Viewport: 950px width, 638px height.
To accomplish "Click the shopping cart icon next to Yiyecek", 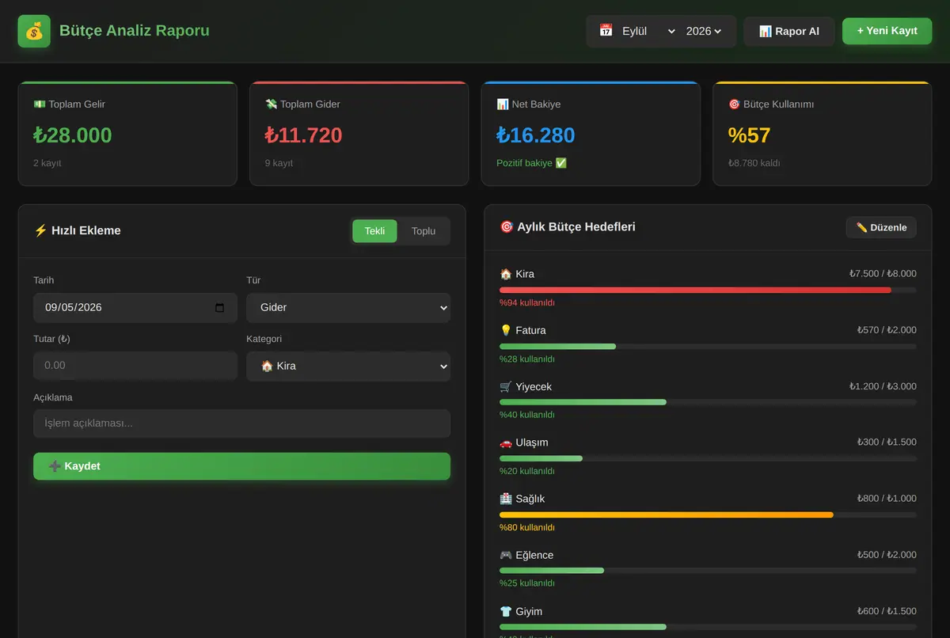I will (506, 386).
